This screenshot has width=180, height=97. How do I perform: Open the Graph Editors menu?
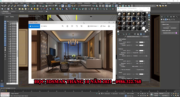(x=49, y=3)
